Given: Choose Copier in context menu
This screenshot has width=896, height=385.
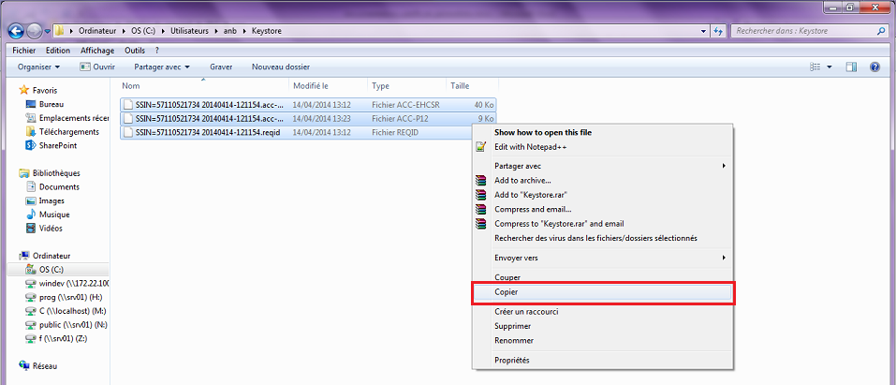Looking at the screenshot, I should (x=603, y=291).
